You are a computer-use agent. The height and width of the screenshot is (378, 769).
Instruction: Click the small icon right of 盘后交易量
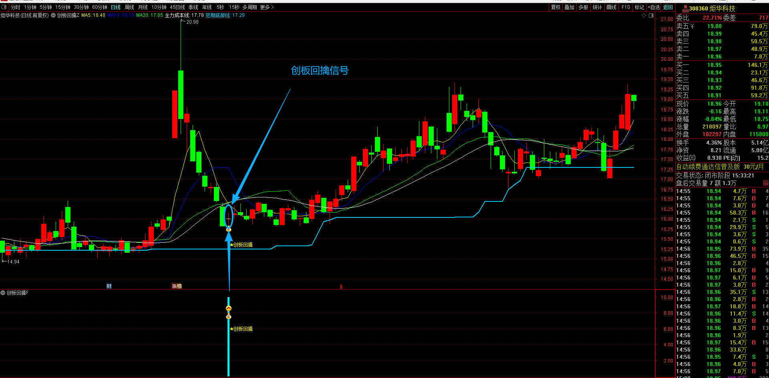(766, 183)
